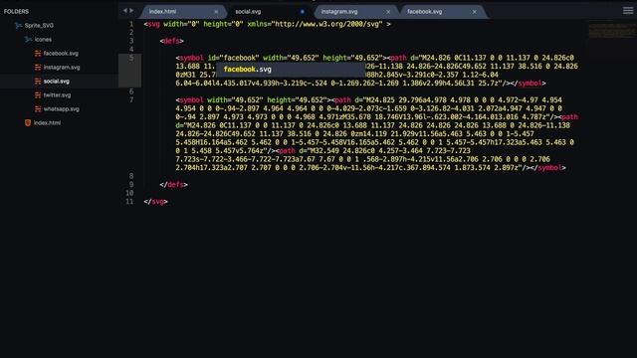Open twitter.svg in the sidebar
Image resolution: width=637 pixels, height=358 pixels.
58,95
